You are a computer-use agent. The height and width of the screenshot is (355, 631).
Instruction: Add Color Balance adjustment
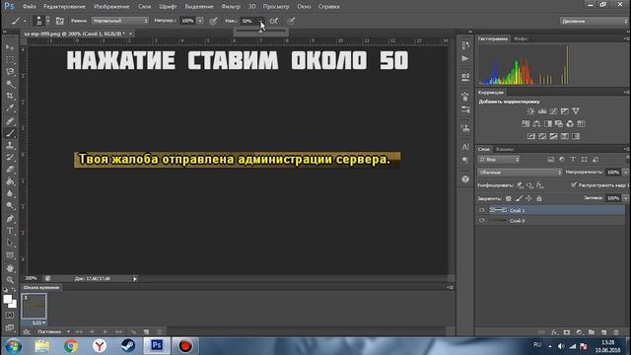536,123
